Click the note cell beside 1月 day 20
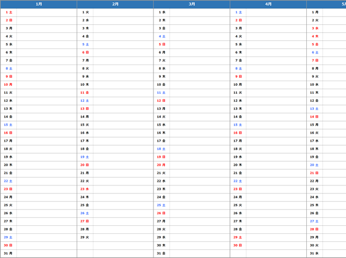The width and height of the screenshot is (346, 258). click(x=47, y=165)
